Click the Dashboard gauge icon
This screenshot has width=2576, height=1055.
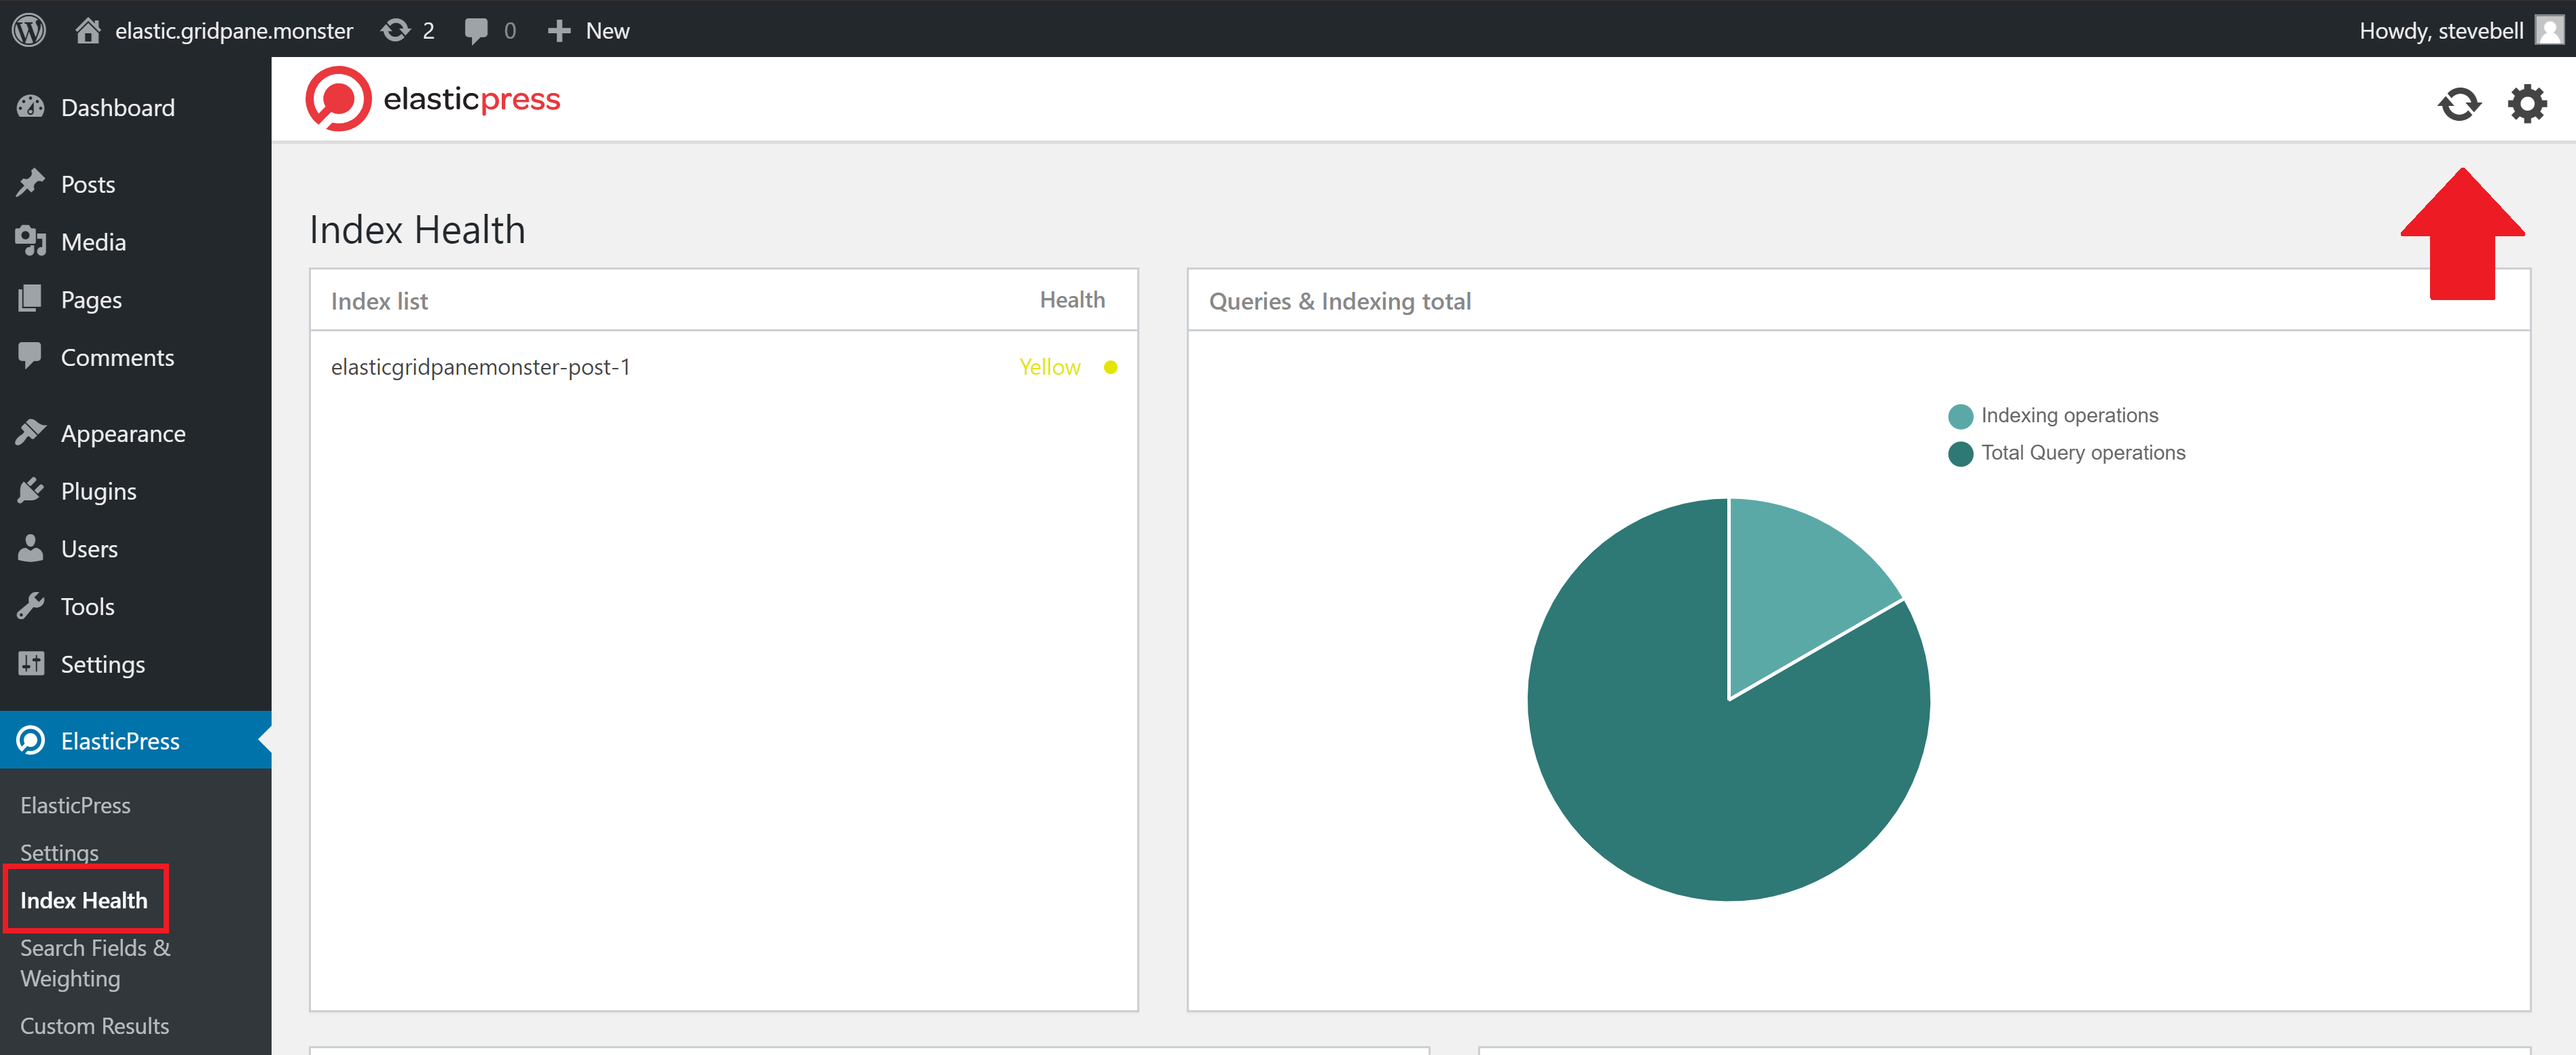[30, 106]
